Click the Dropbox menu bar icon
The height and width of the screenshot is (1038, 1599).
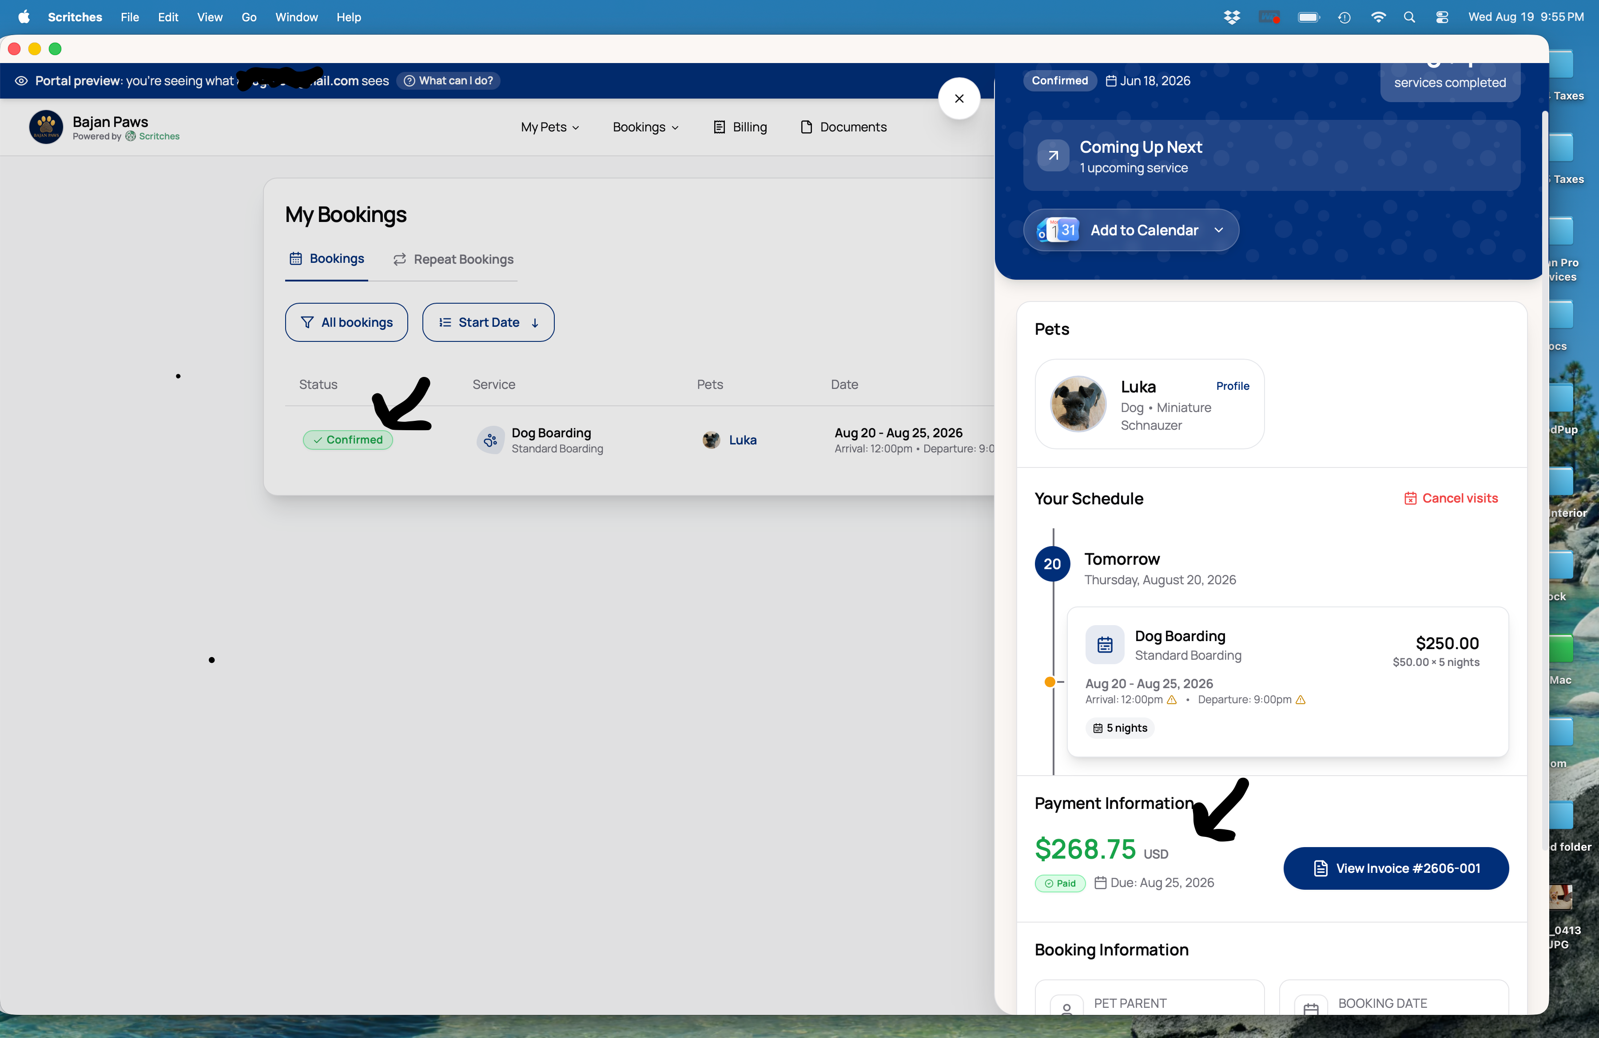[x=1232, y=17]
